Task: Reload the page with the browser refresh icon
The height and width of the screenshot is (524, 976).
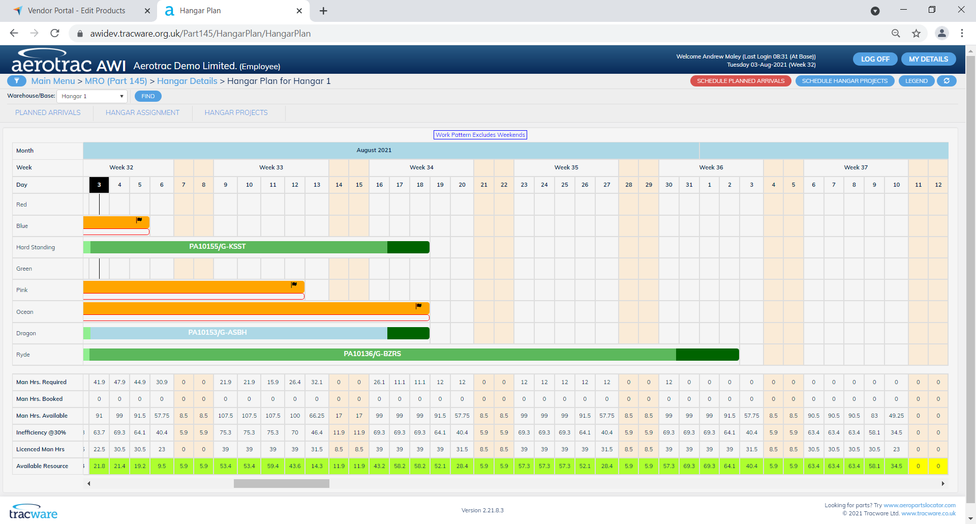Action: (55, 33)
